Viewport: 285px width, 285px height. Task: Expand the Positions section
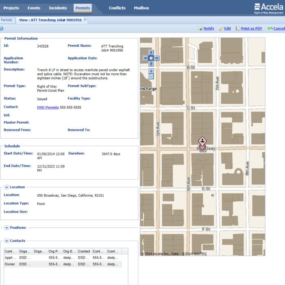coord(7,228)
